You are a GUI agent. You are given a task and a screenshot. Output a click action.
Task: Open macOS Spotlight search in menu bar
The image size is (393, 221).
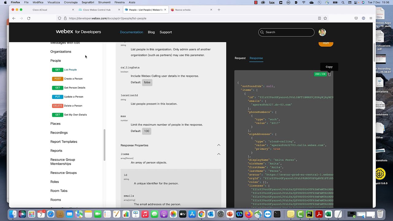click(343, 2)
